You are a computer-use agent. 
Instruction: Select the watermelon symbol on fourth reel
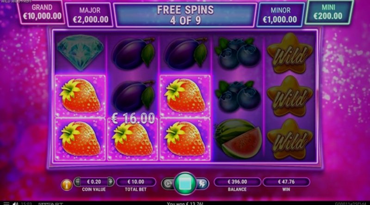238,139
